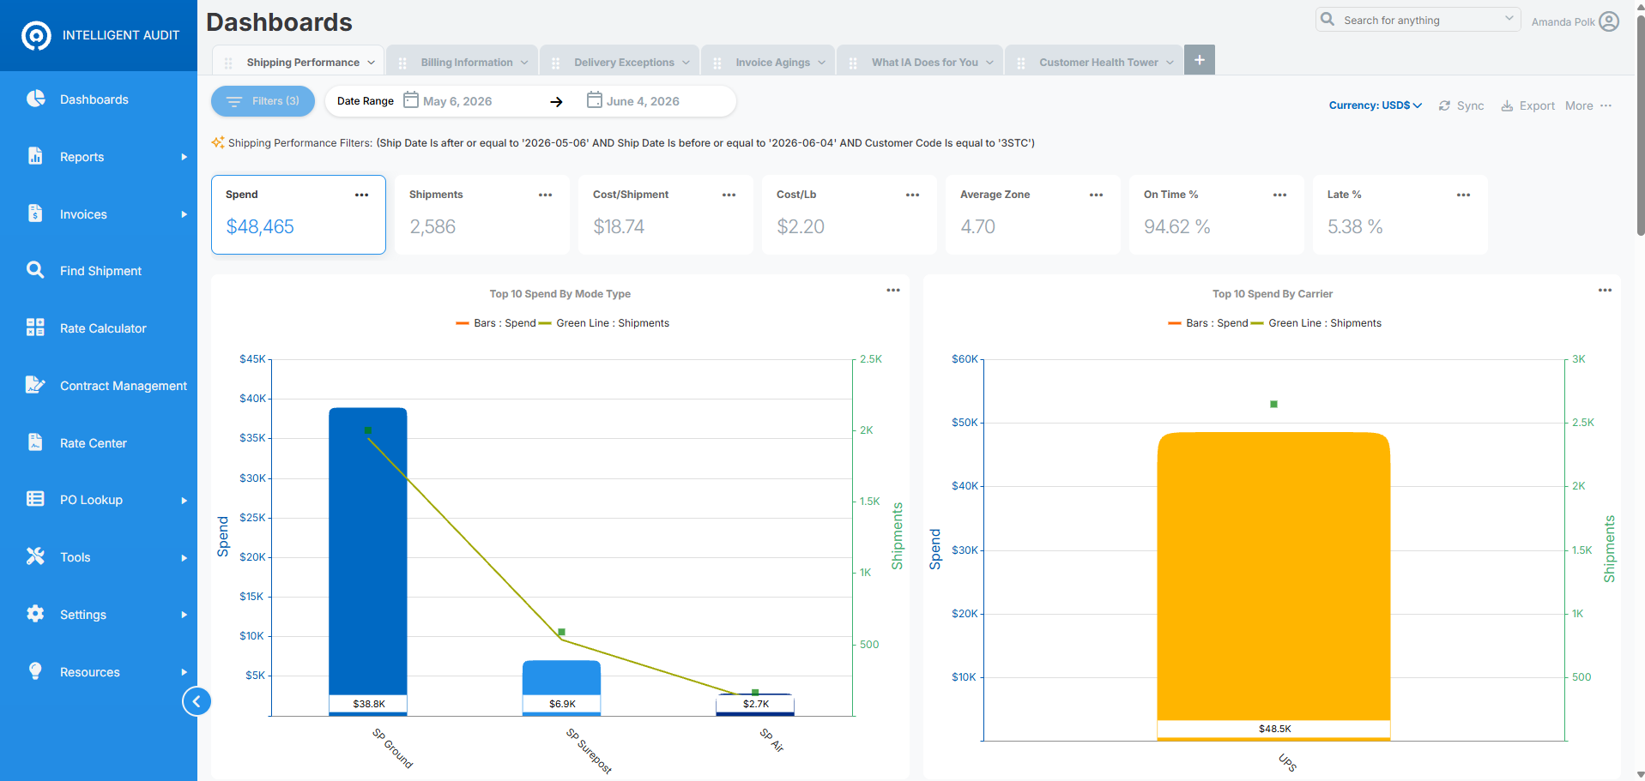Open Top 10 Spend By Mode Type menu
The width and height of the screenshot is (1645, 781).
[893, 291]
